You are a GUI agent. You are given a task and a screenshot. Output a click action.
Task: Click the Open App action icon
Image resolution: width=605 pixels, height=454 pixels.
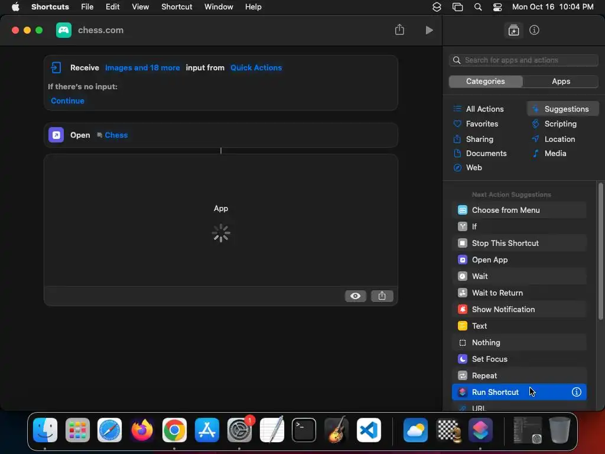pos(56,135)
